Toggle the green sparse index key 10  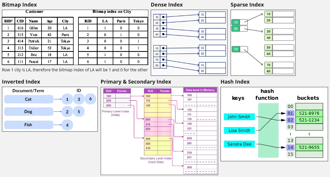point(236,22)
